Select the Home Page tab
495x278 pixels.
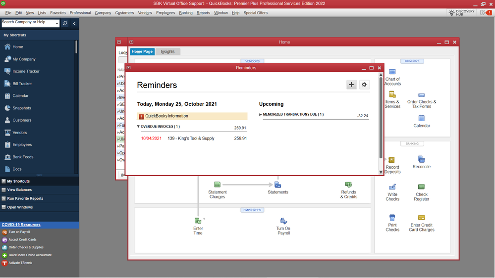click(x=142, y=51)
